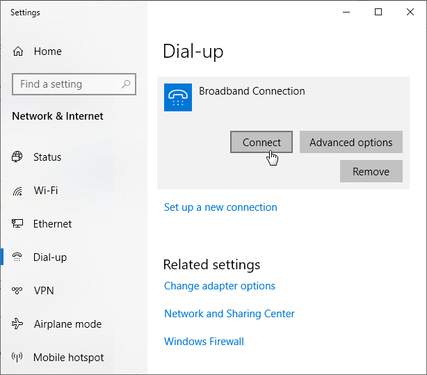This screenshot has width=427, height=375.
Task: Remove the Broadband Connection
Action: tap(371, 171)
